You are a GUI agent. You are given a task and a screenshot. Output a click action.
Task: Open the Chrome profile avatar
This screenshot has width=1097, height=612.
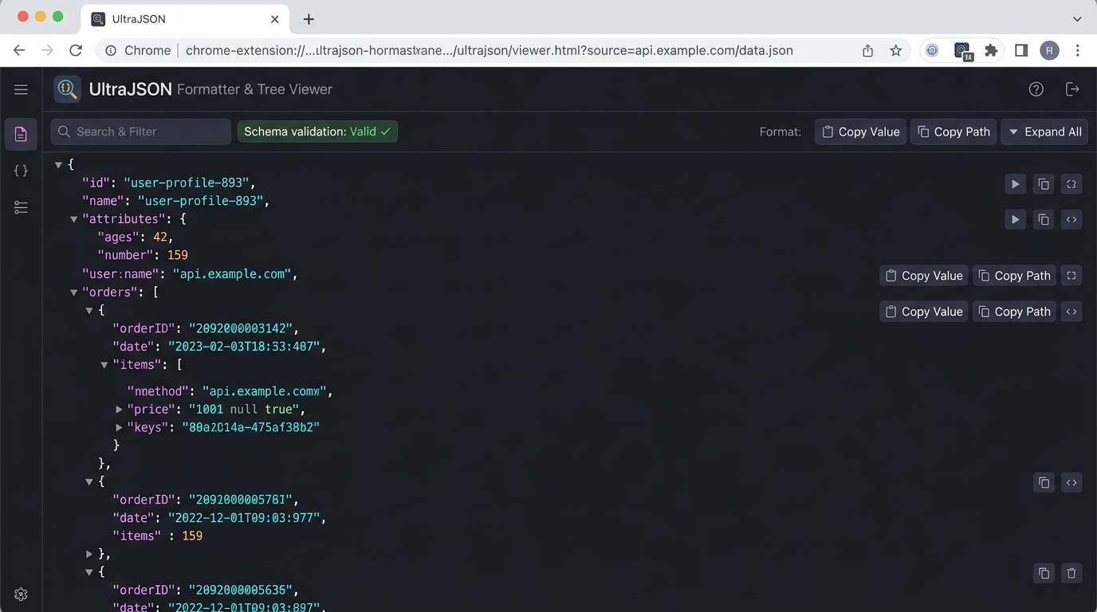coord(1049,50)
